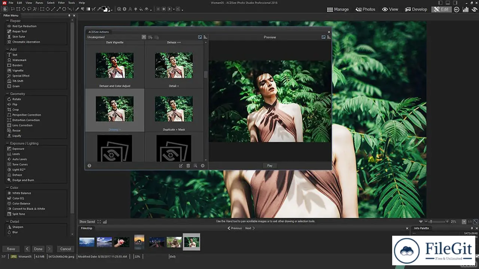Image resolution: width=479 pixels, height=269 pixels.
Task: Click the zoom slider in status bar
Action: [437, 222]
